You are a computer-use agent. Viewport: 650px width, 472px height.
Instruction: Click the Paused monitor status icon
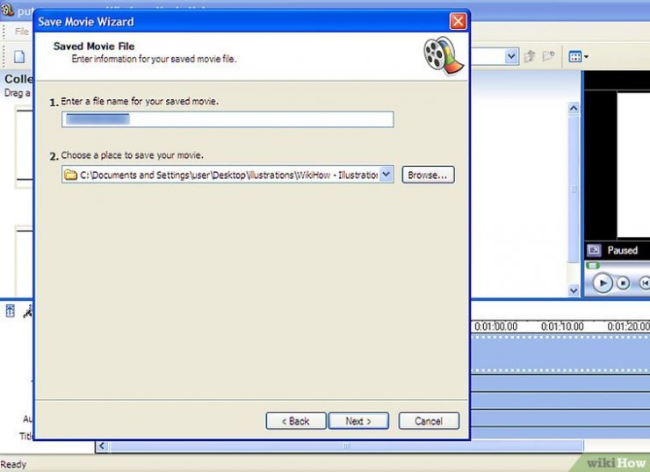tap(594, 250)
